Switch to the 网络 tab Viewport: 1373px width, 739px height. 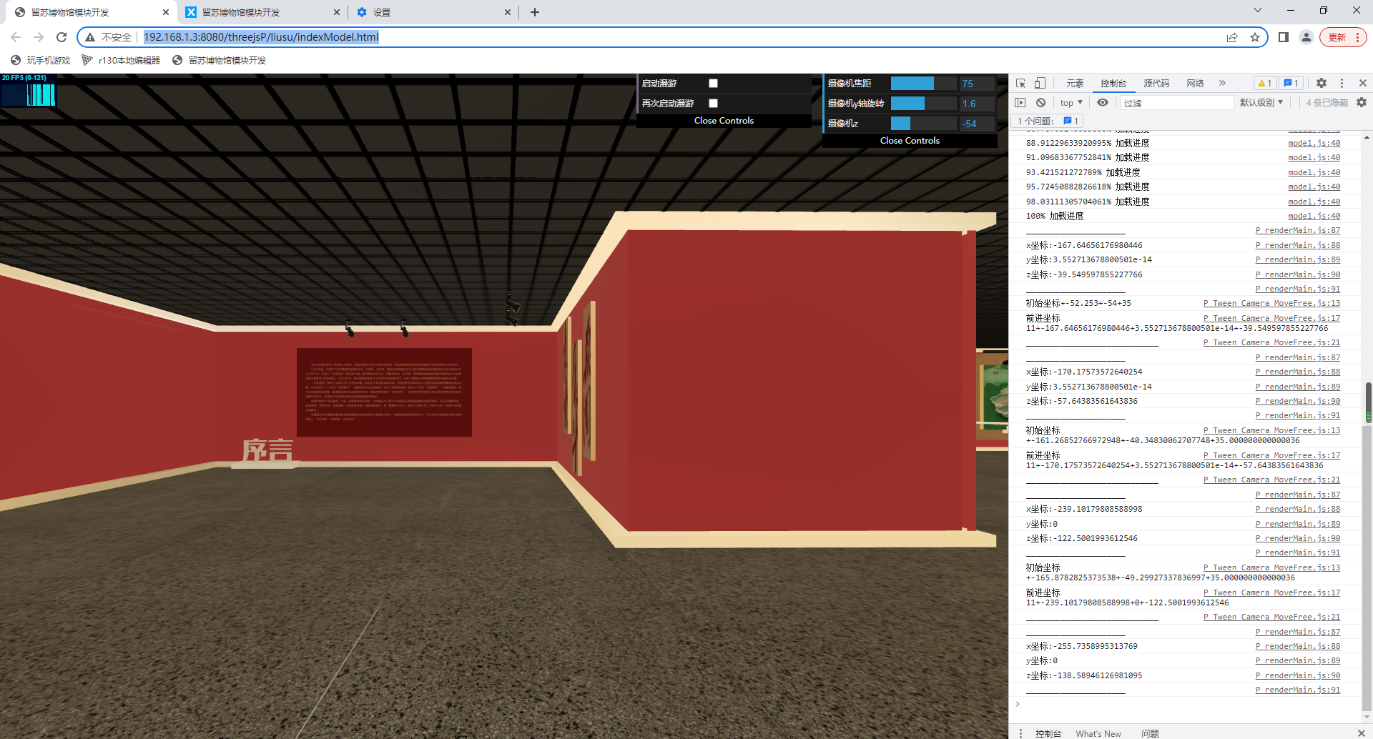tap(1195, 84)
